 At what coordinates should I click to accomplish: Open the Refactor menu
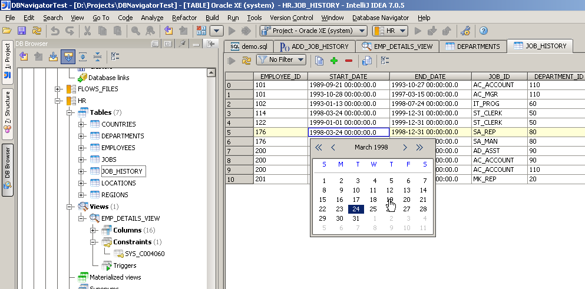click(184, 18)
